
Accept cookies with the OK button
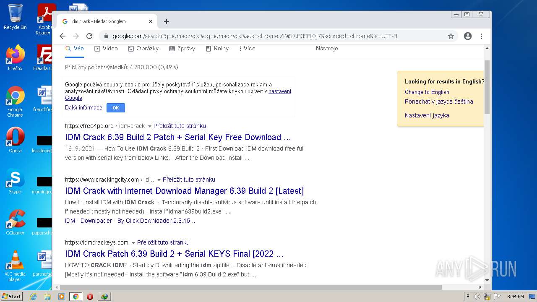[116, 108]
